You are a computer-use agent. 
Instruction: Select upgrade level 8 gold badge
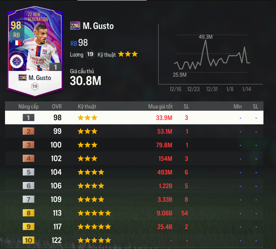click(x=29, y=213)
